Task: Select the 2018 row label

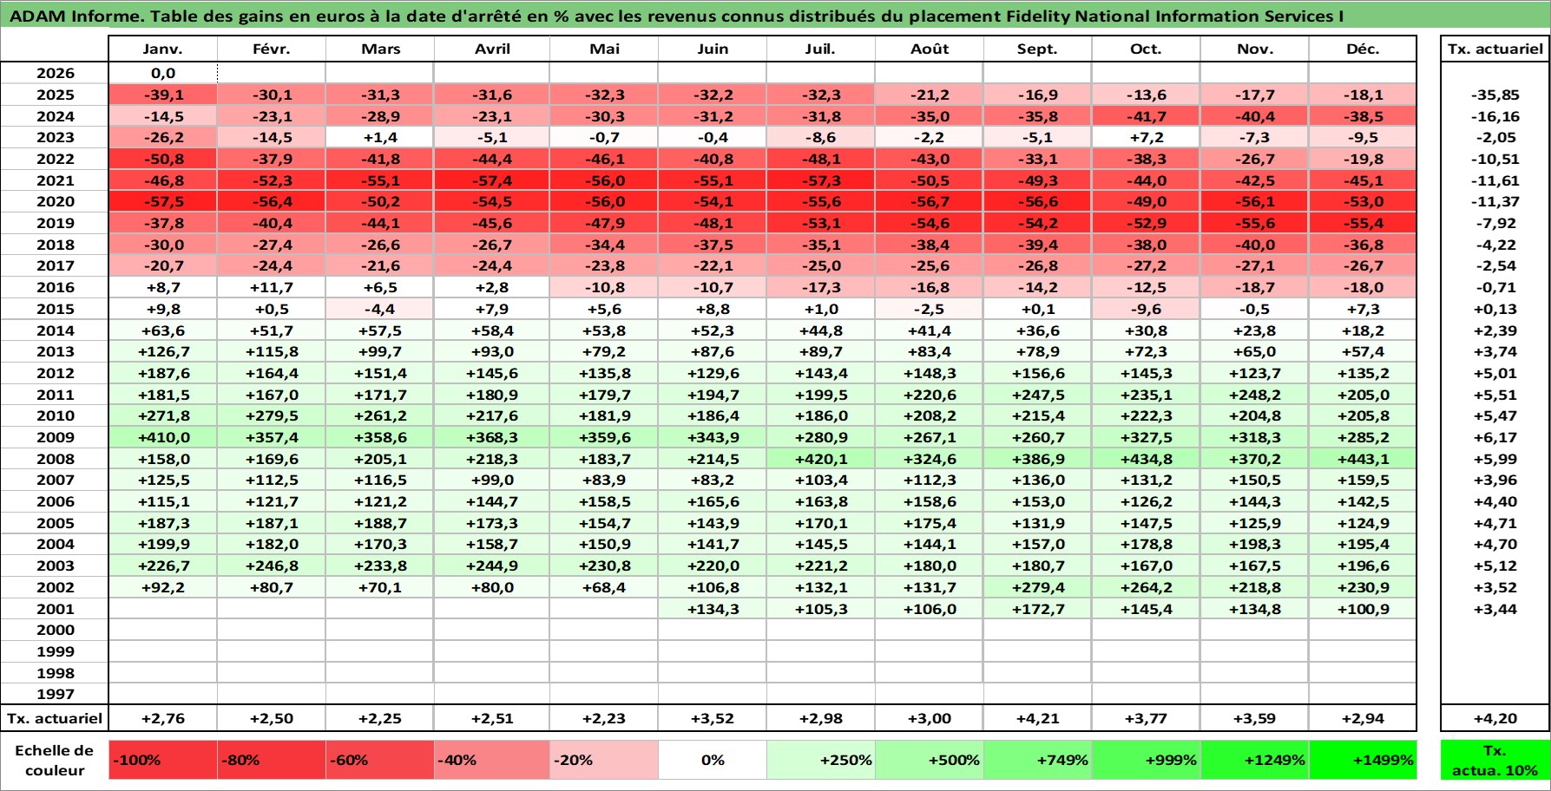Action: pos(55,245)
